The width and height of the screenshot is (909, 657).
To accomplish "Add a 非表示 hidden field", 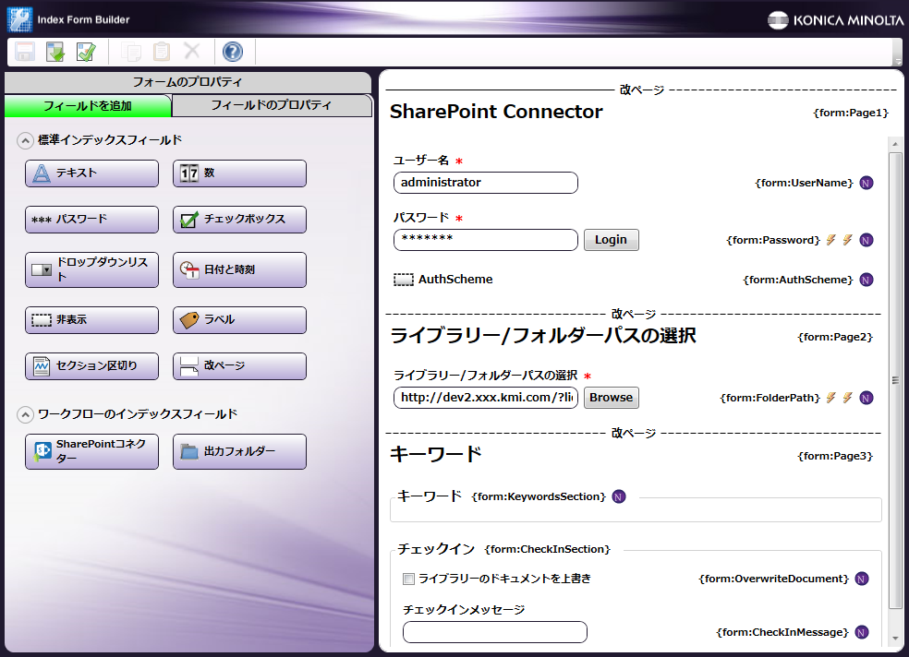I will tap(91, 320).
